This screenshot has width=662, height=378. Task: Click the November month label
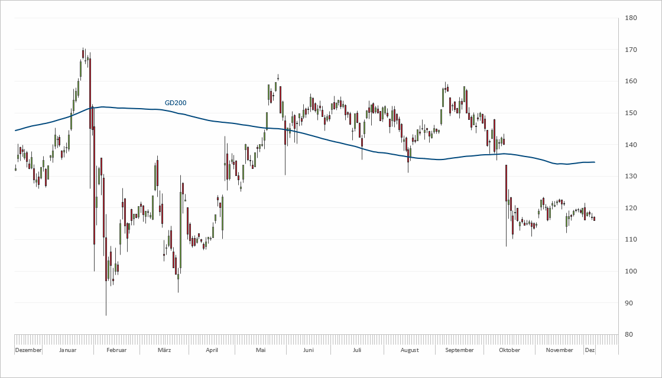(559, 350)
